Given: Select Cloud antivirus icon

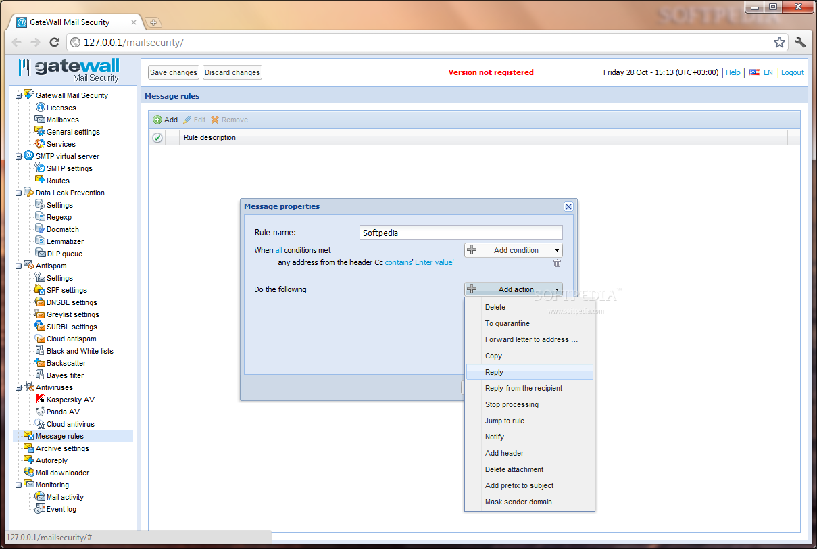Looking at the screenshot, I should pos(40,424).
